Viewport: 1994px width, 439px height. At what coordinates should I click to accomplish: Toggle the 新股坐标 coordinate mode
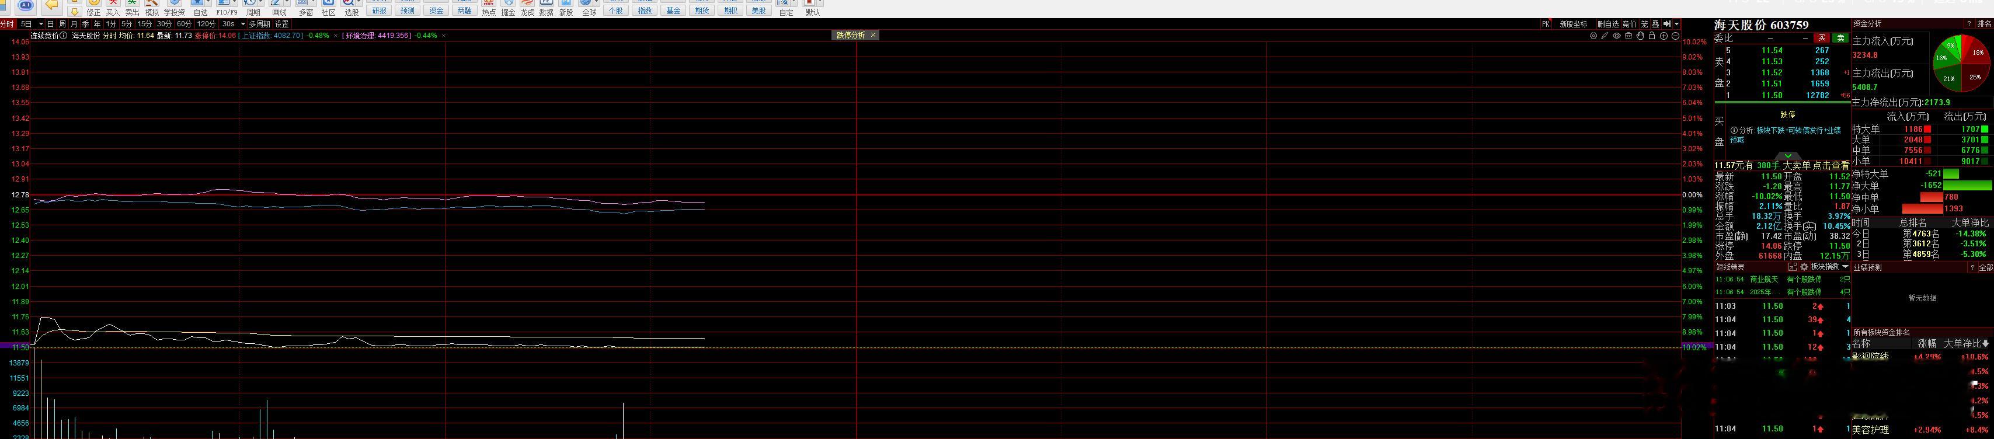pyautogui.click(x=1573, y=24)
